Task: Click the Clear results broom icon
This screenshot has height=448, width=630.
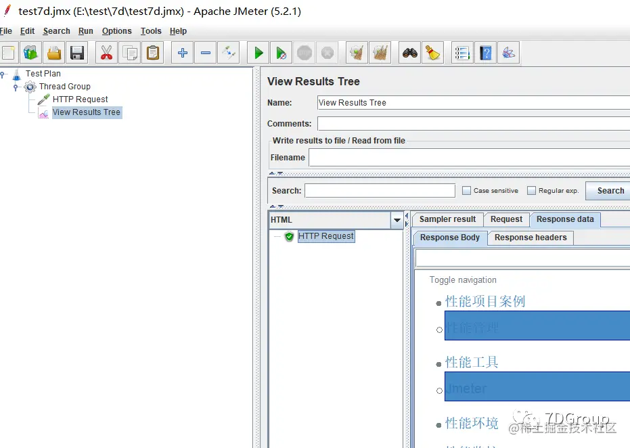Action: point(357,53)
